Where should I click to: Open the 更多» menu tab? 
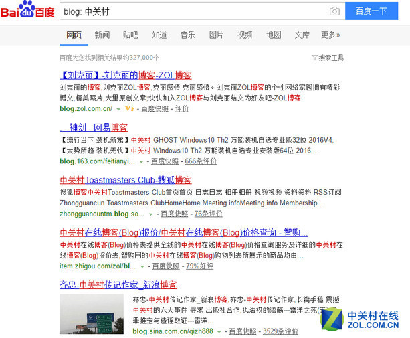tap(330, 35)
